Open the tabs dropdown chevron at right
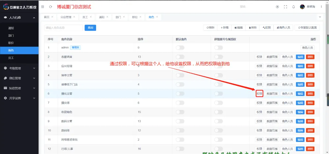Screen dimensions: 329x154 click(320, 17)
